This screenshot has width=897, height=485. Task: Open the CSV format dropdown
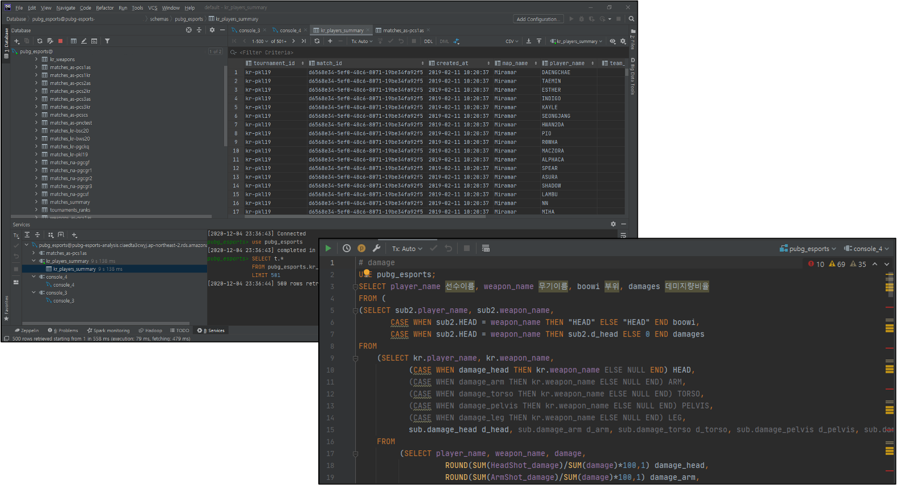point(512,41)
